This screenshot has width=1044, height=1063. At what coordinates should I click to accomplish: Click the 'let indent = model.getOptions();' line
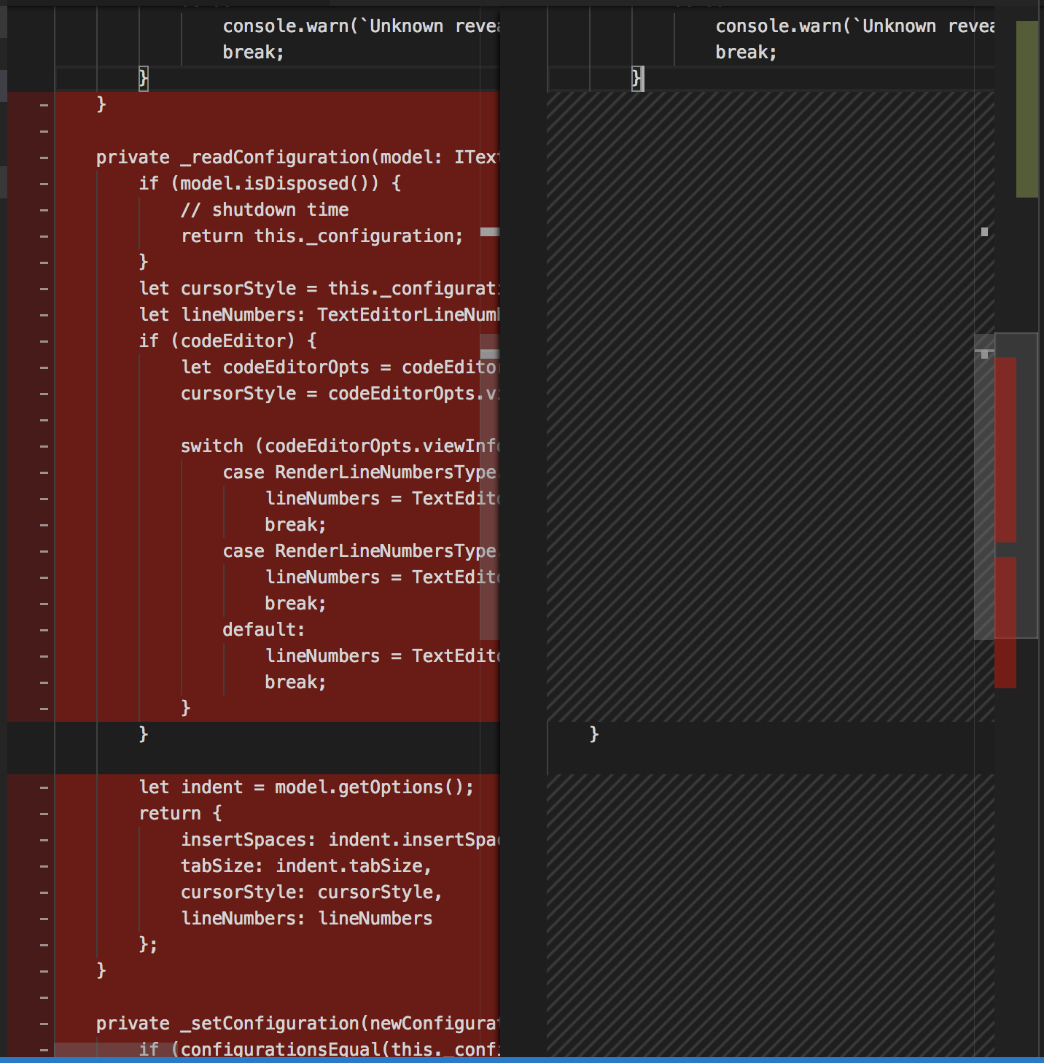pyautogui.click(x=306, y=787)
